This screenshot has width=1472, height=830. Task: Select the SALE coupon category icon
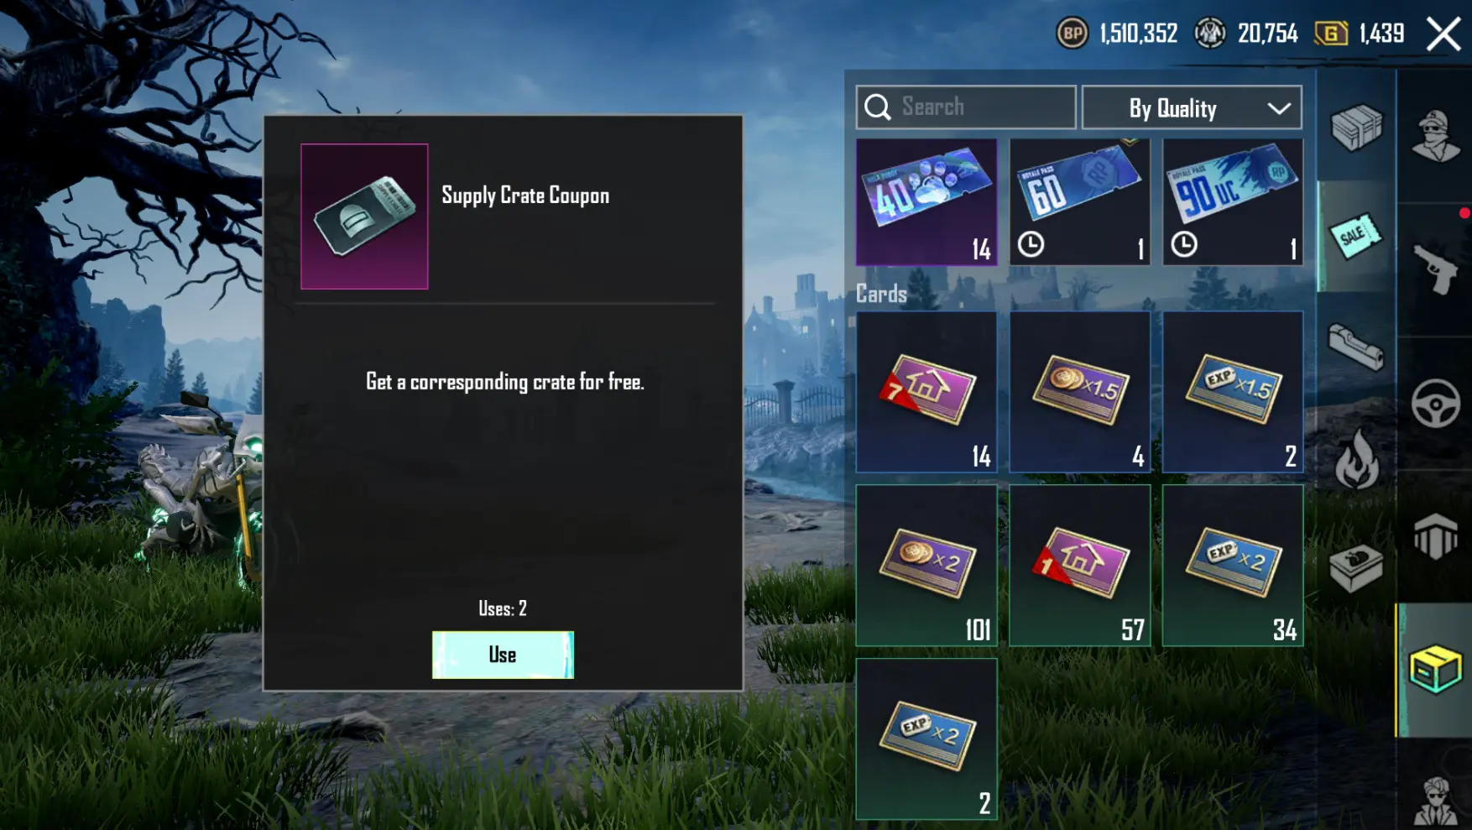(x=1356, y=236)
